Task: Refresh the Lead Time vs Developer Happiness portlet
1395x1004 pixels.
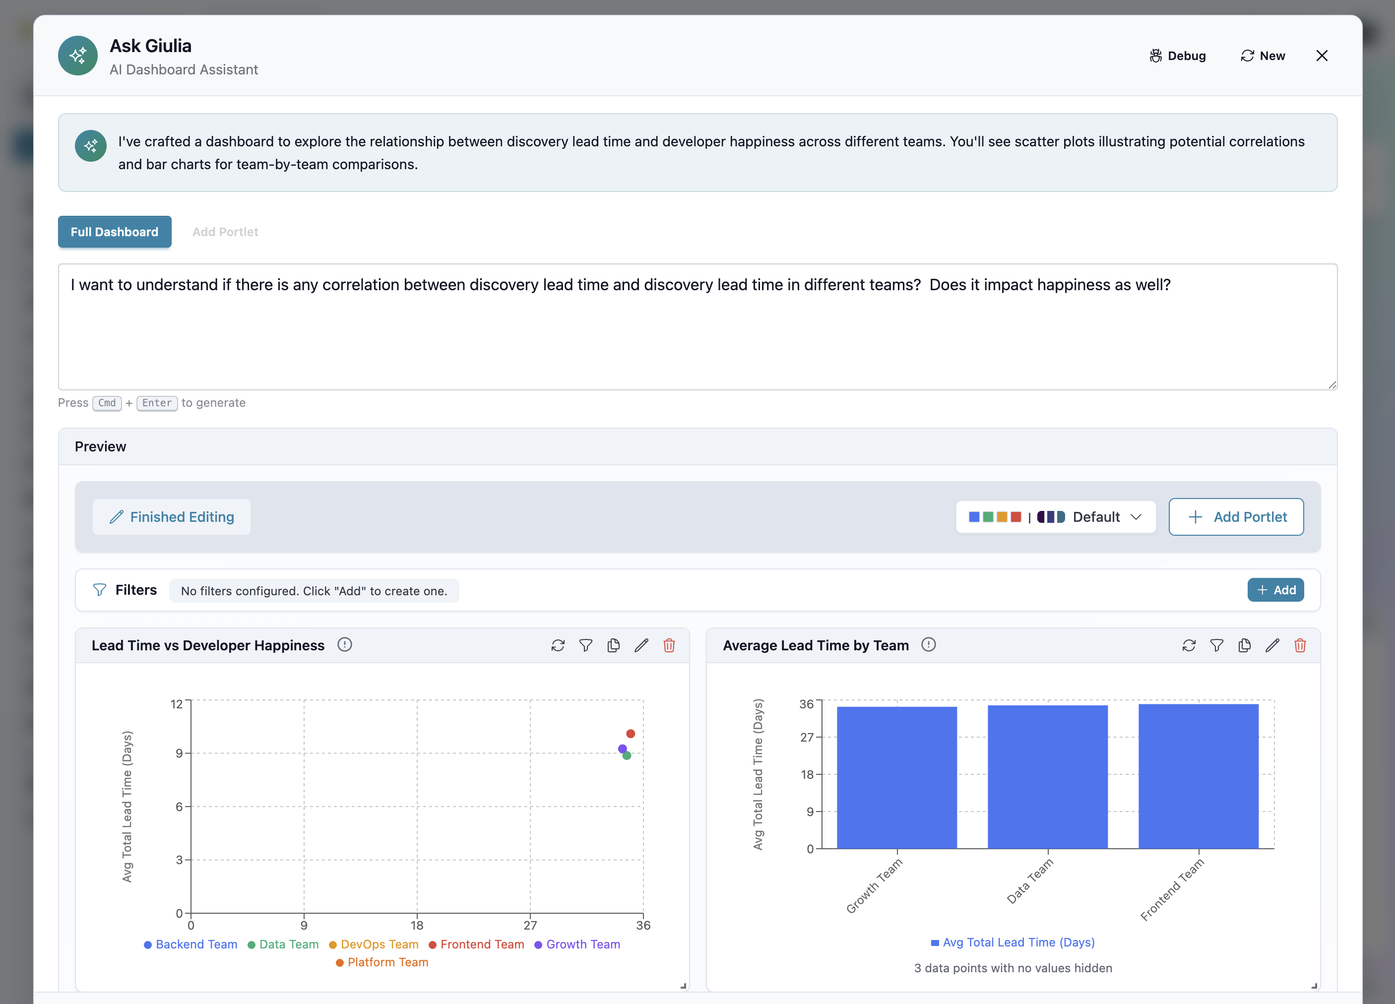Action: [558, 646]
